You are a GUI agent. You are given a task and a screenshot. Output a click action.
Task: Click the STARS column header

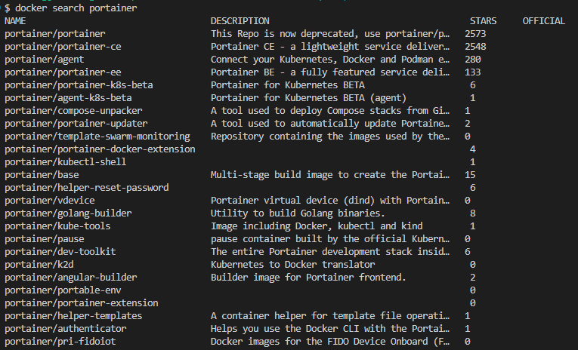(x=483, y=21)
